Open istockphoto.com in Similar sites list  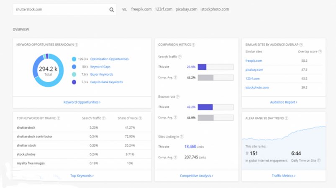pos(257,87)
